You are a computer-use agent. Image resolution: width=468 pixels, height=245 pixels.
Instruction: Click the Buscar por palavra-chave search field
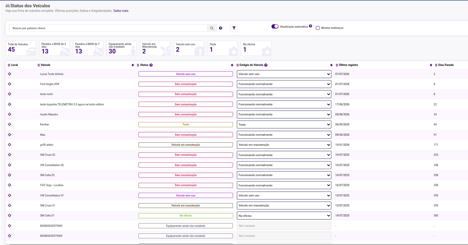click(108, 28)
